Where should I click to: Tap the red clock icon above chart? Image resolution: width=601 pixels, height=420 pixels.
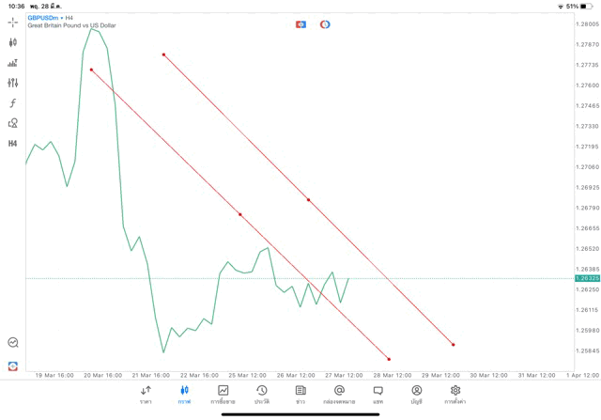coord(325,23)
